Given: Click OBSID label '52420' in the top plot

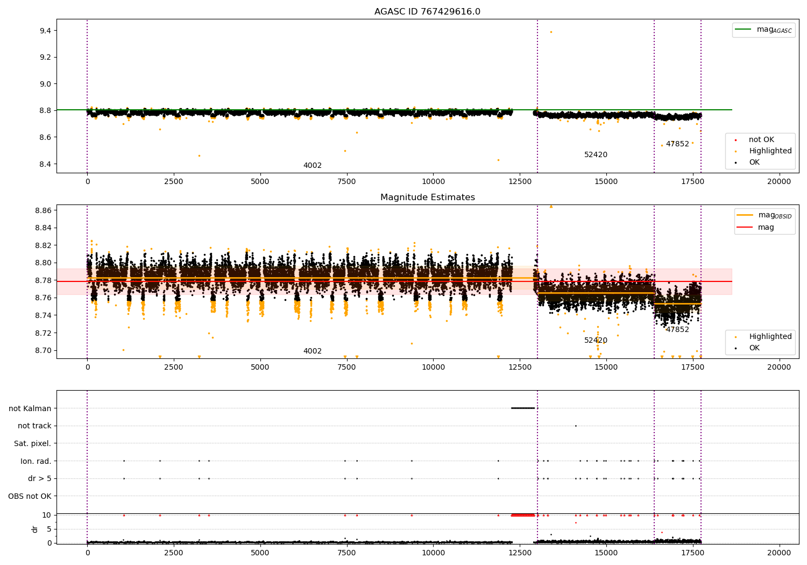Looking at the screenshot, I should pos(596,155).
